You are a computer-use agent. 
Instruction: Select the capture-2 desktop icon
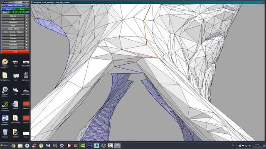tap(26, 105)
